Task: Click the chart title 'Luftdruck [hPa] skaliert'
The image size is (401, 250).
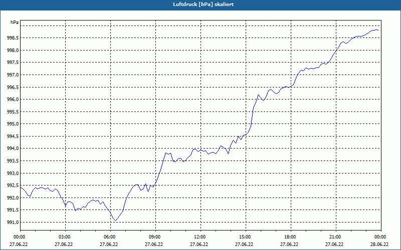Action: point(204,4)
